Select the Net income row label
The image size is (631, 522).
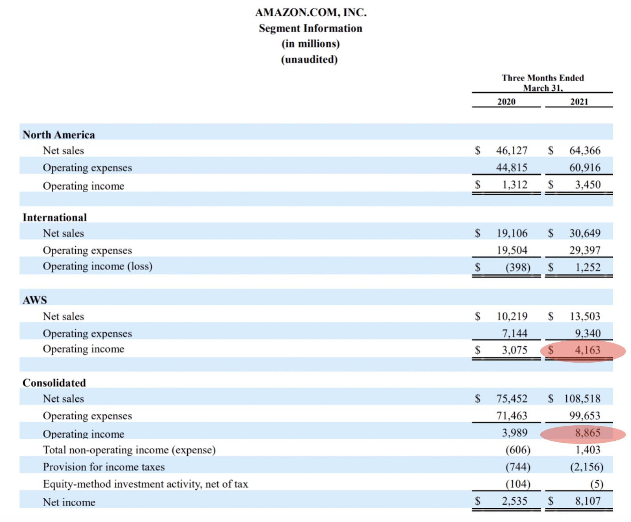pyautogui.click(x=69, y=502)
